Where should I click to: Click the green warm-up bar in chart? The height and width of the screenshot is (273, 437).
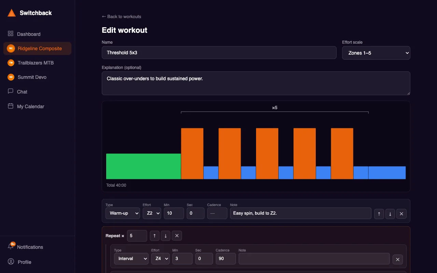click(x=143, y=166)
